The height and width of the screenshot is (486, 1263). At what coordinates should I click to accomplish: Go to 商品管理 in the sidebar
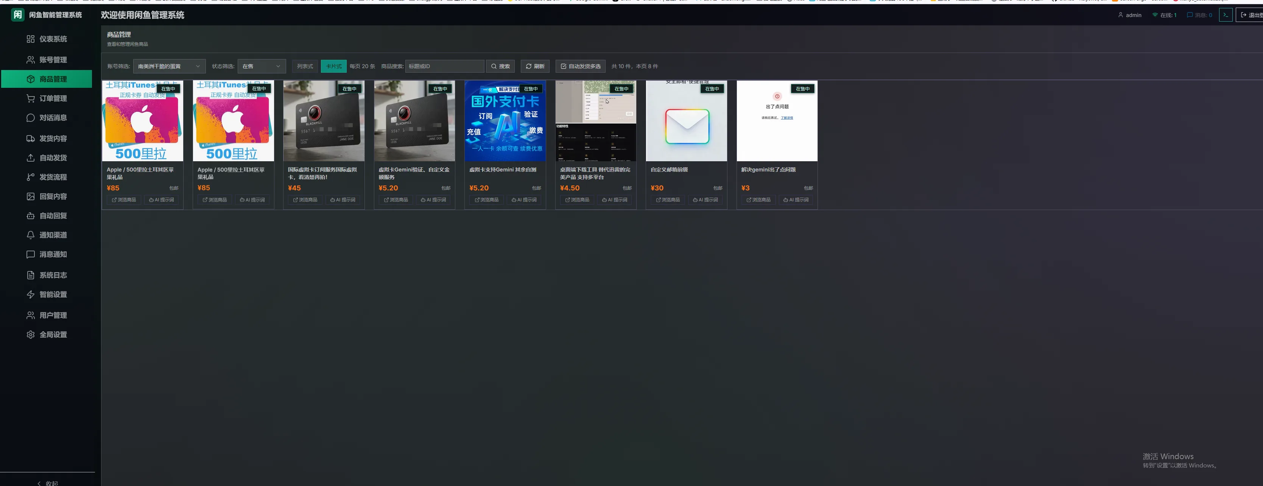point(47,79)
